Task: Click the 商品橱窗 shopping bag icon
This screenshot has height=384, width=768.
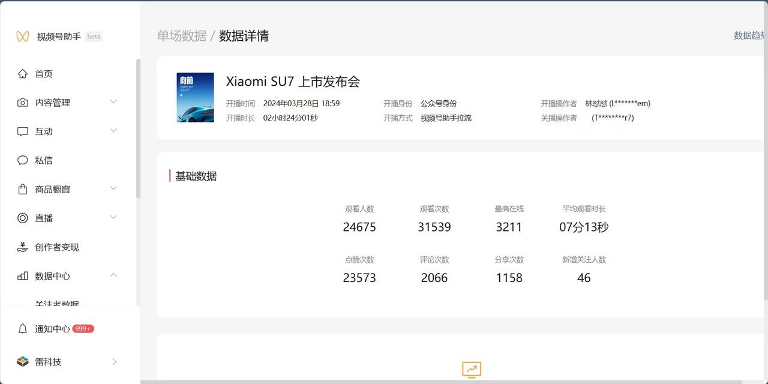Action: 23,189
